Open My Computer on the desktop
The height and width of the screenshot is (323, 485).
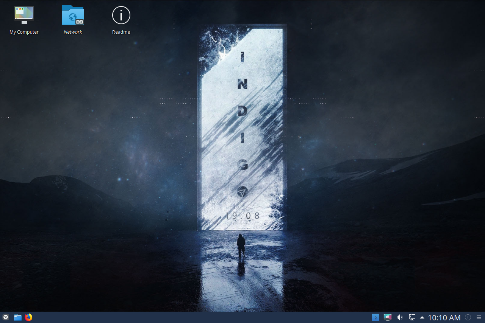pyautogui.click(x=24, y=15)
